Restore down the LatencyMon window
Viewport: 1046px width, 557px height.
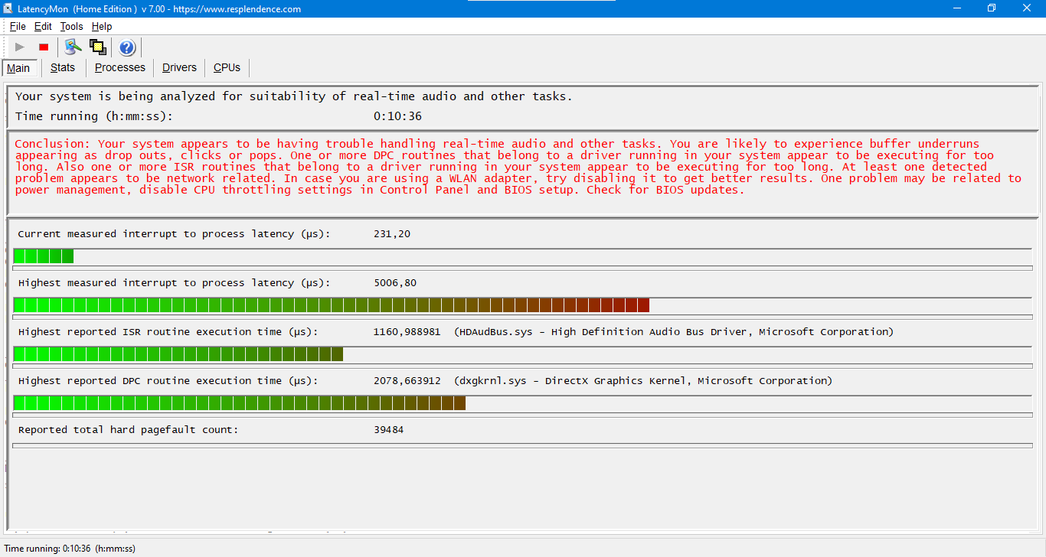(x=992, y=8)
